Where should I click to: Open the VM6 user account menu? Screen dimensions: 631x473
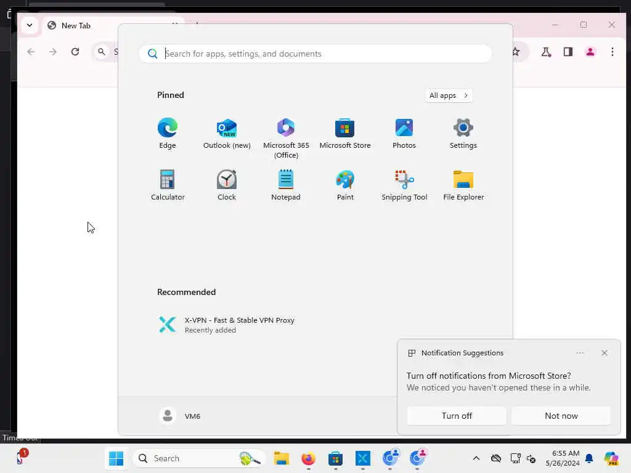180,416
